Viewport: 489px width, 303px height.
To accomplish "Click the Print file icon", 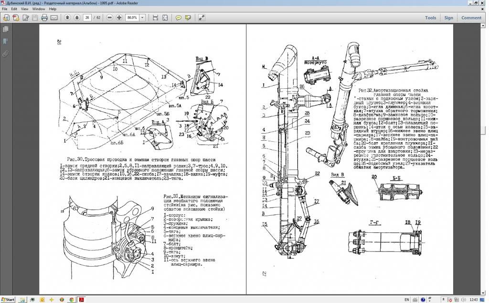I will [x=44, y=18].
